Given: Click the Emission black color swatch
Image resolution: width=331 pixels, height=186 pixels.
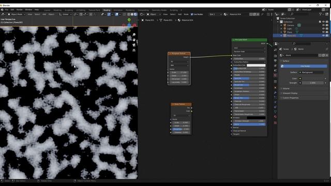Looking at the screenshot, I should (256, 118).
